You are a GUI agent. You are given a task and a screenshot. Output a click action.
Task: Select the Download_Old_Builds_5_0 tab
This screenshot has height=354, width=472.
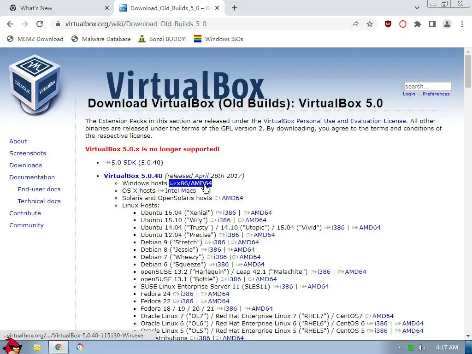[x=169, y=8]
